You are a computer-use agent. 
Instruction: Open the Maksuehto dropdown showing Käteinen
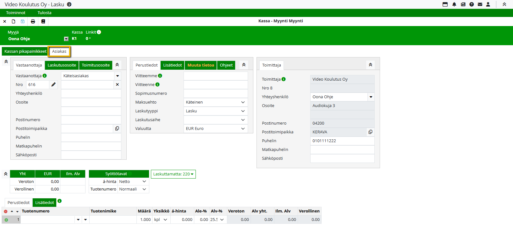tap(216, 102)
